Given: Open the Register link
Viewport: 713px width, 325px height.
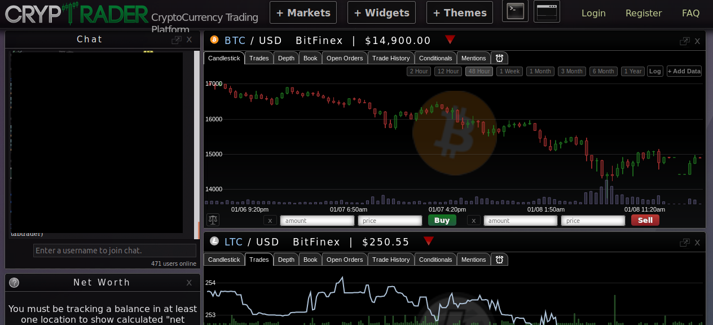Looking at the screenshot, I should [644, 13].
